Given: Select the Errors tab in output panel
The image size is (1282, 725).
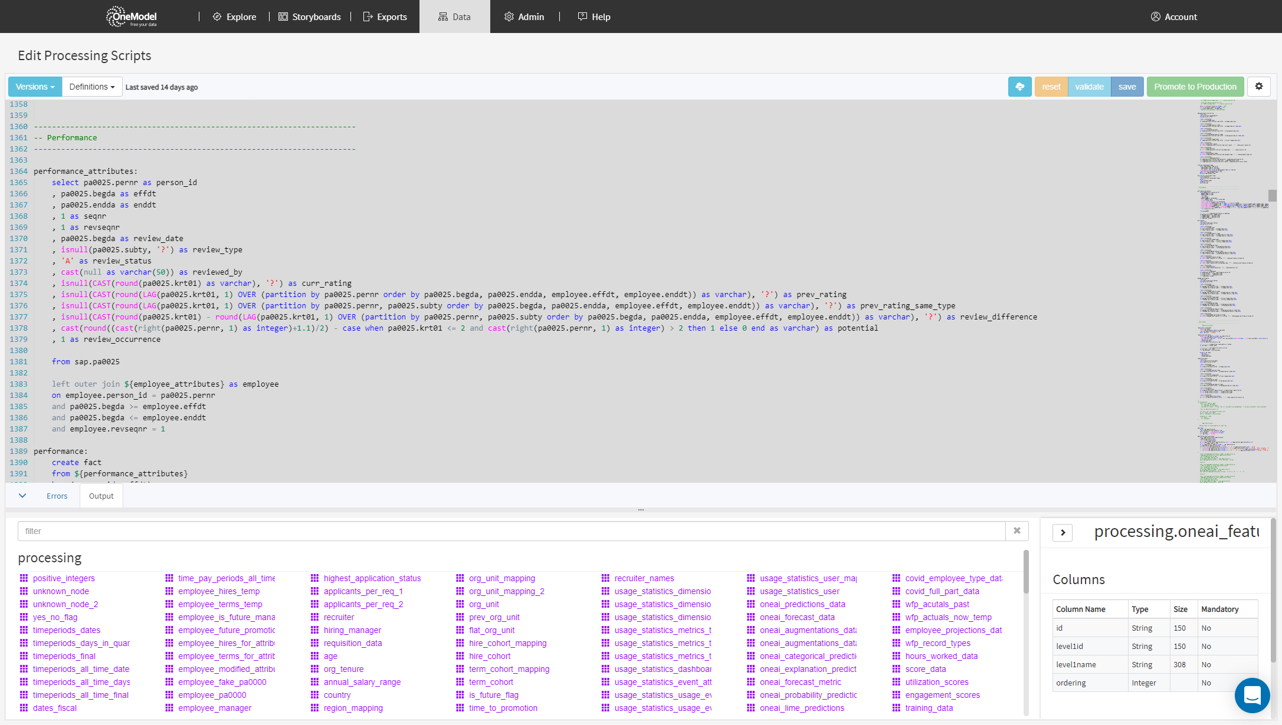Looking at the screenshot, I should coord(57,495).
